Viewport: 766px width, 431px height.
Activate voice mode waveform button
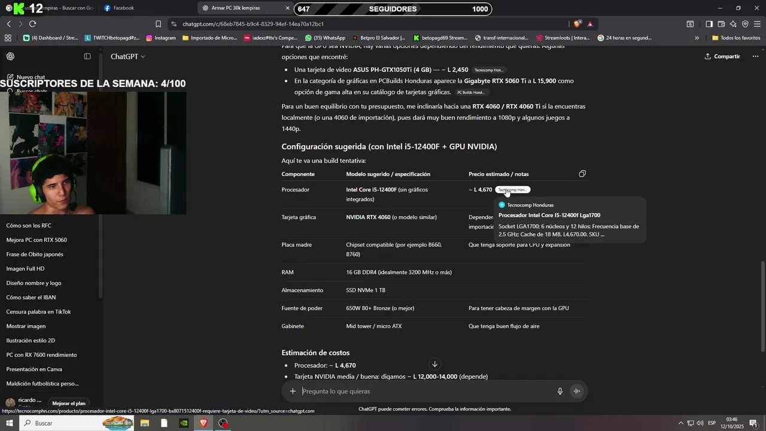click(577, 391)
